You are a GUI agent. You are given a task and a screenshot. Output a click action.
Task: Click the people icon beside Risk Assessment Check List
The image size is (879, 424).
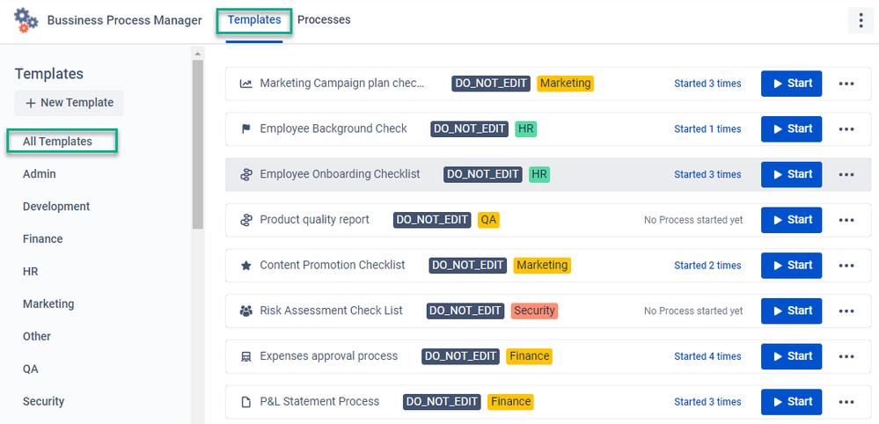point(245,311)
